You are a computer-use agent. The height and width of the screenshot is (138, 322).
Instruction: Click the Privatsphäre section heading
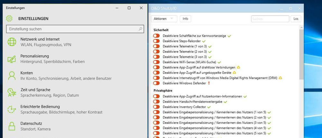tap(163, 91)
